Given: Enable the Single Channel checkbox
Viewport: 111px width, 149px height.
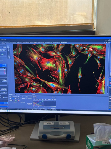Looking at the screenshot, I should [x=15, y=102].
